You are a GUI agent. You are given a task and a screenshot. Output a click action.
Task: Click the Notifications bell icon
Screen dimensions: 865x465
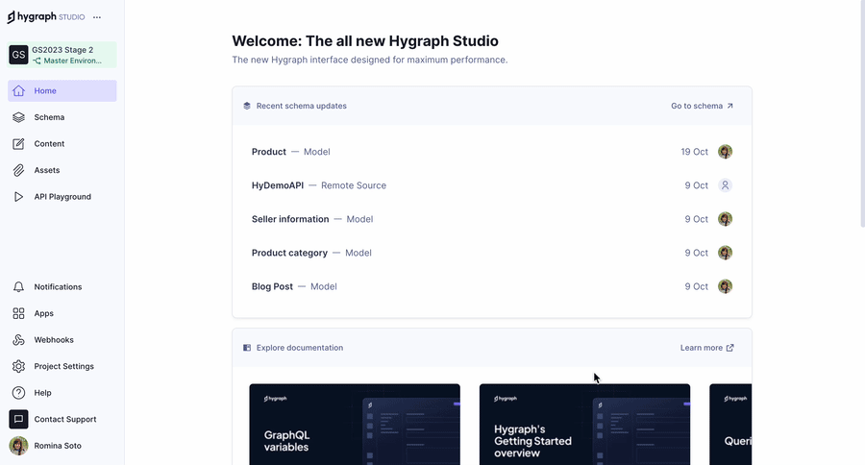tap(18, 287)
